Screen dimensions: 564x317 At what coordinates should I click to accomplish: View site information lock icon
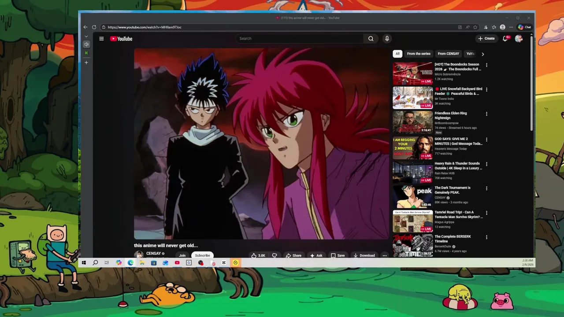point(104,27)
